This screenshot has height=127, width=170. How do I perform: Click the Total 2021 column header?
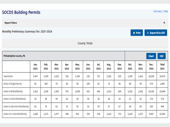[x=162, y=67]
